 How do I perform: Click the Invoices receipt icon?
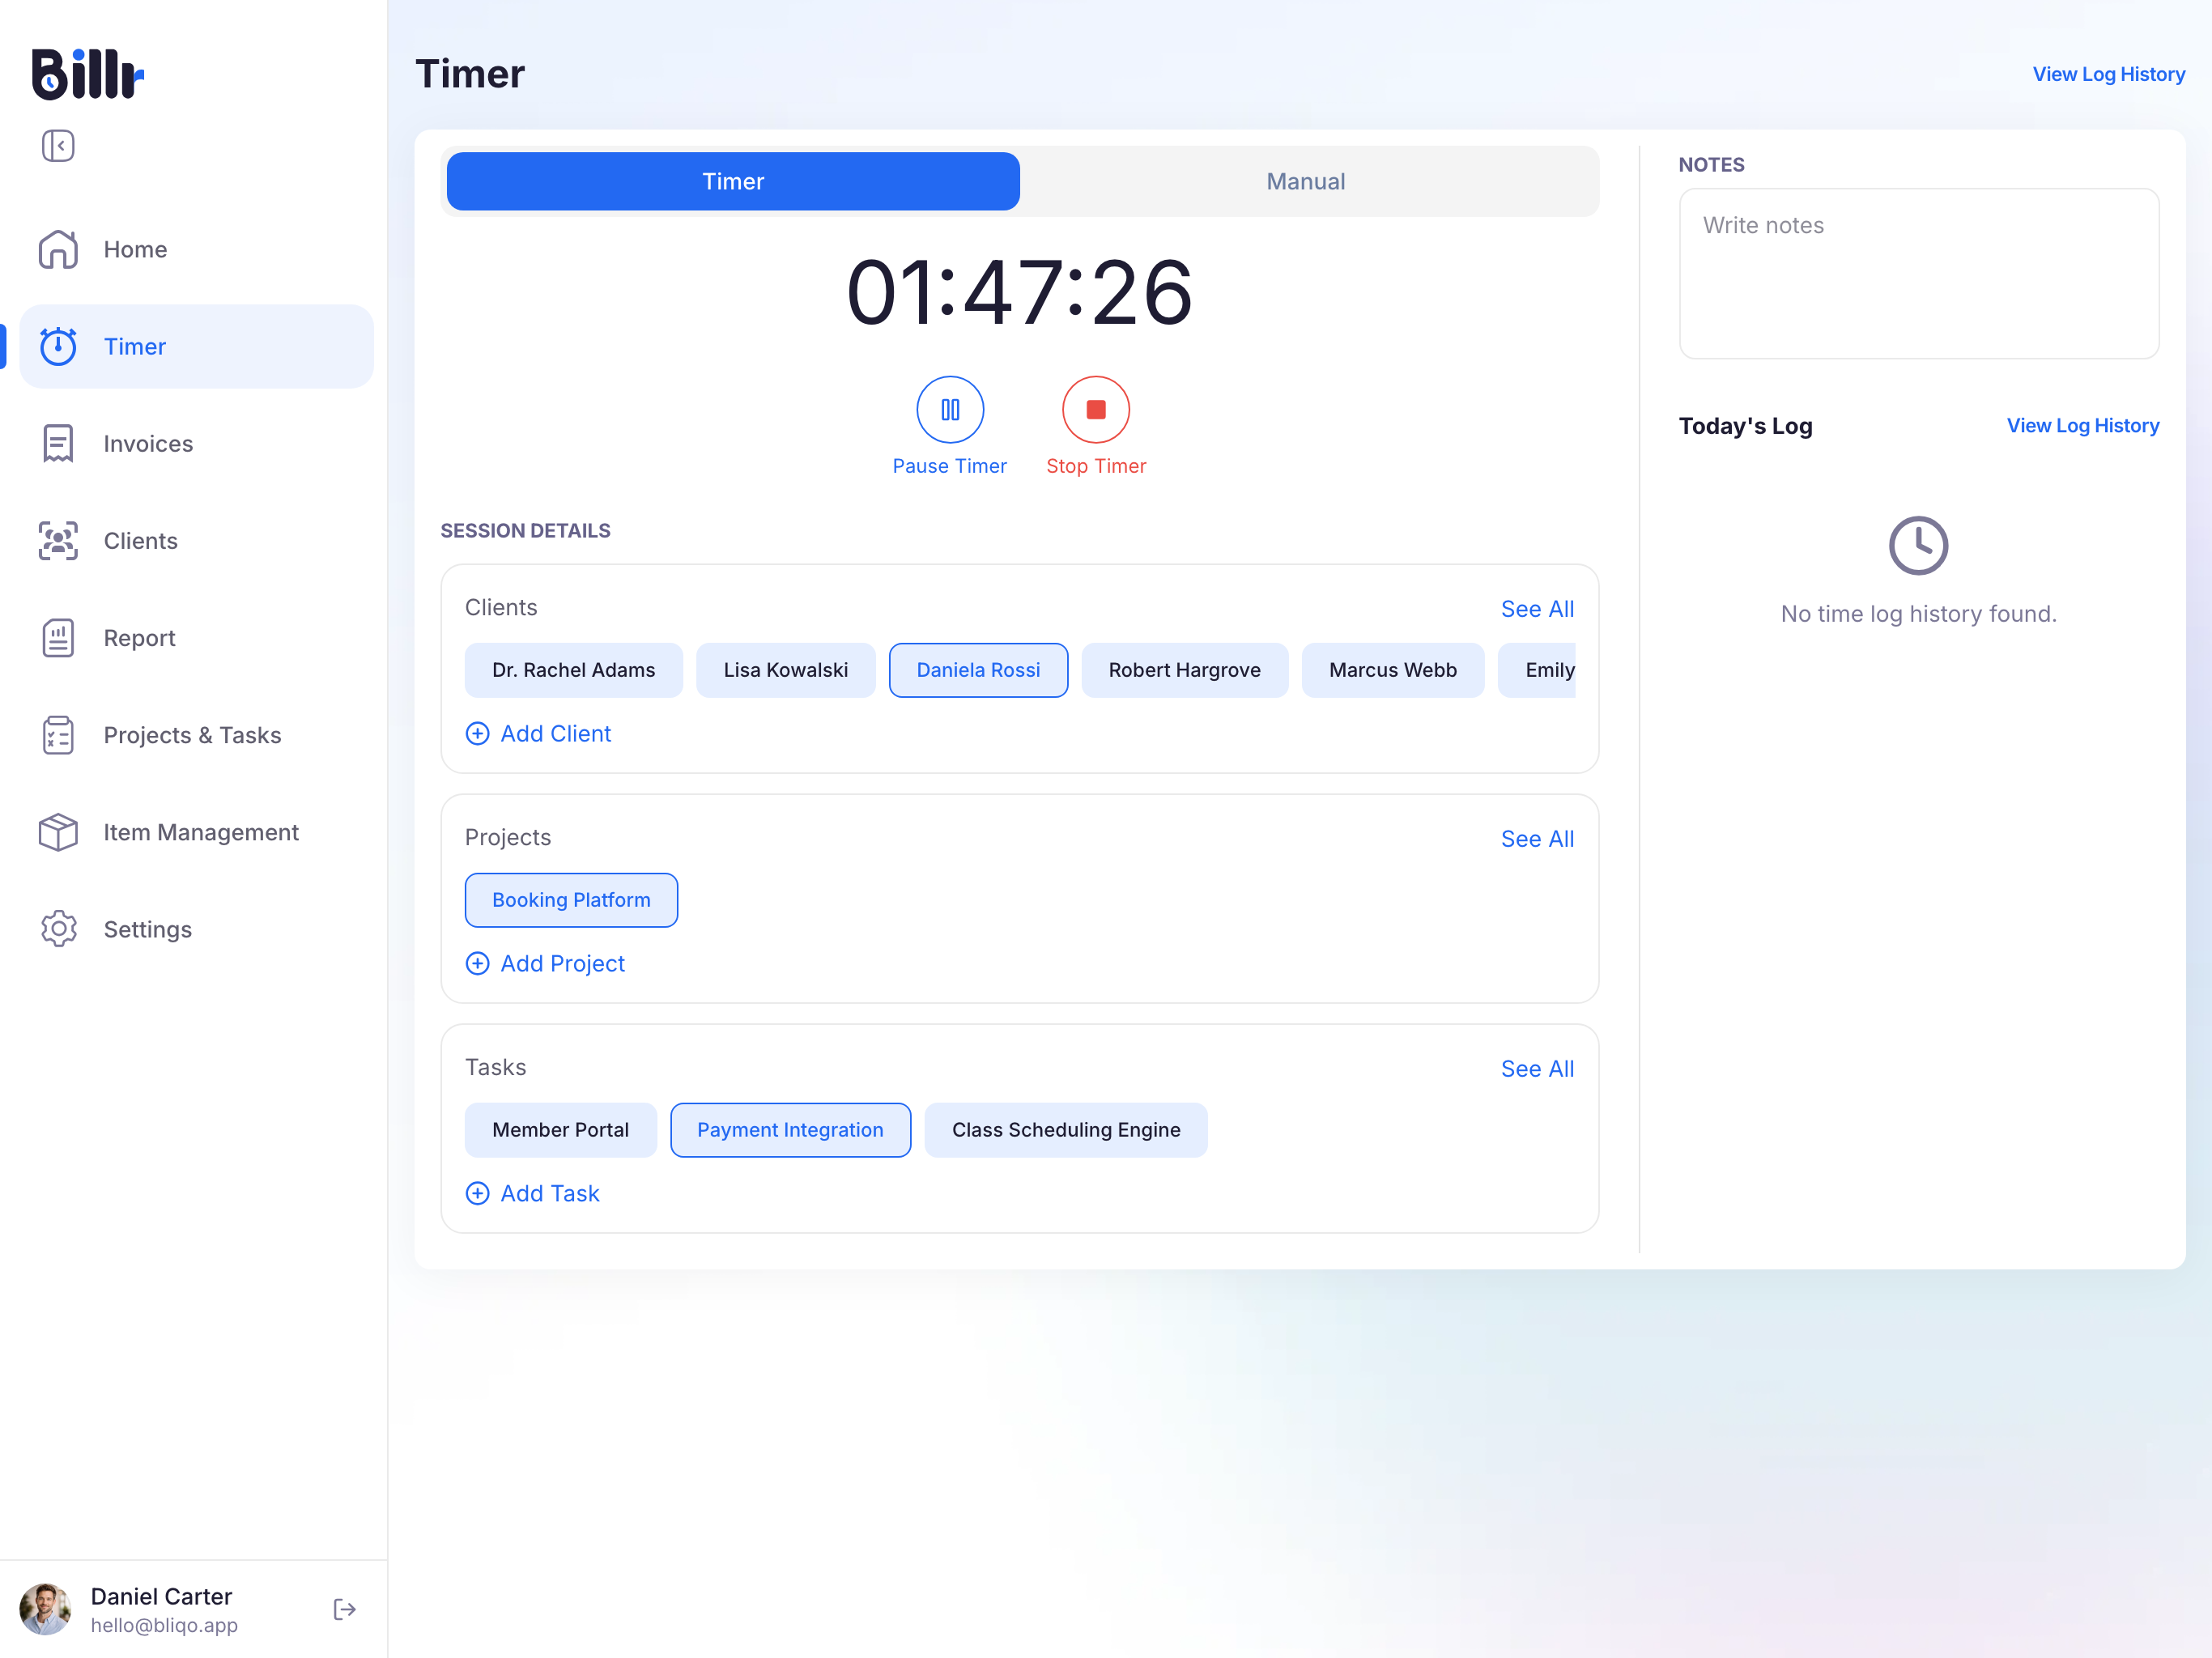point(58,443)
